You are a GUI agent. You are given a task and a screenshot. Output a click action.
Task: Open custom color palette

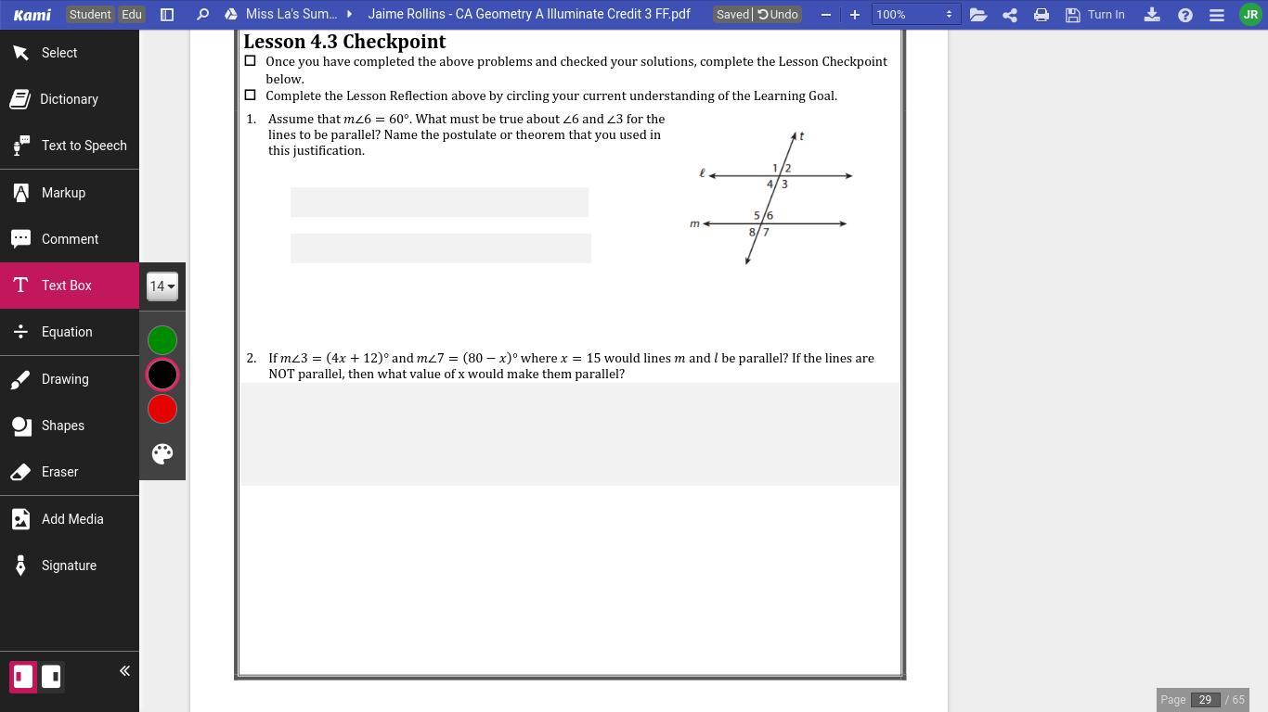[x=162, y=453]
